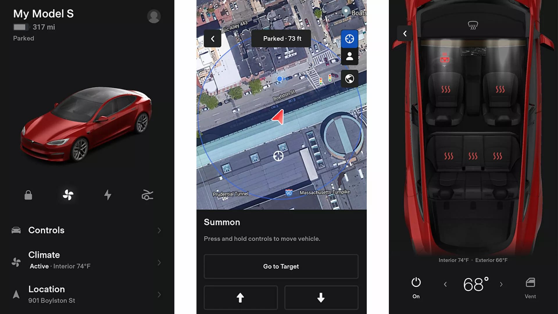
Task: Click back arrow on map panel
Action: [x=212, y=38]
